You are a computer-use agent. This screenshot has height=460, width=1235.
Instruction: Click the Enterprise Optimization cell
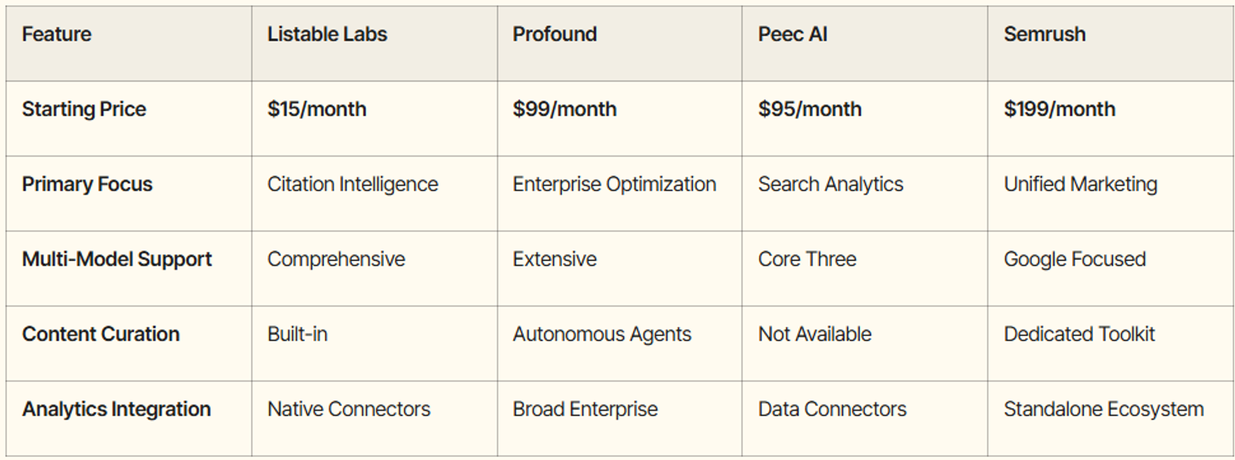pos(614,184)
